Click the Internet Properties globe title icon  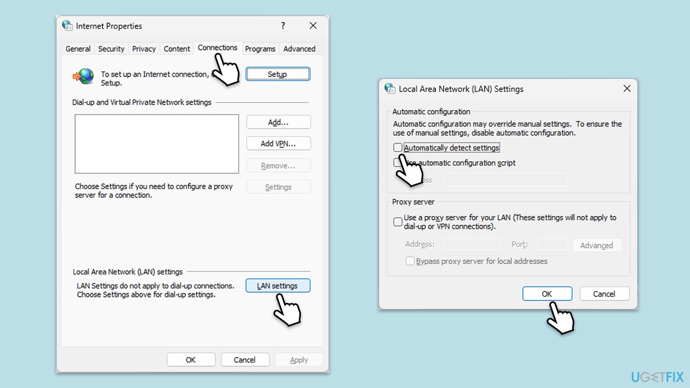[67, 25]
